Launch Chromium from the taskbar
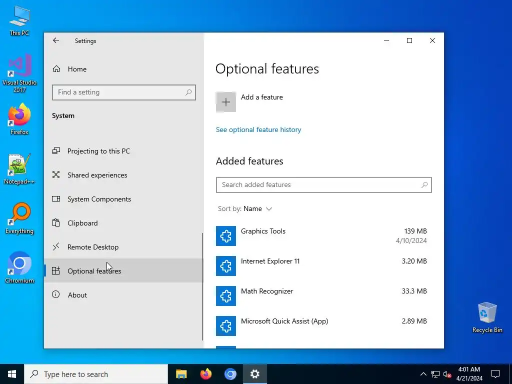This screenshot has height=384, width=512. [230, 374]
